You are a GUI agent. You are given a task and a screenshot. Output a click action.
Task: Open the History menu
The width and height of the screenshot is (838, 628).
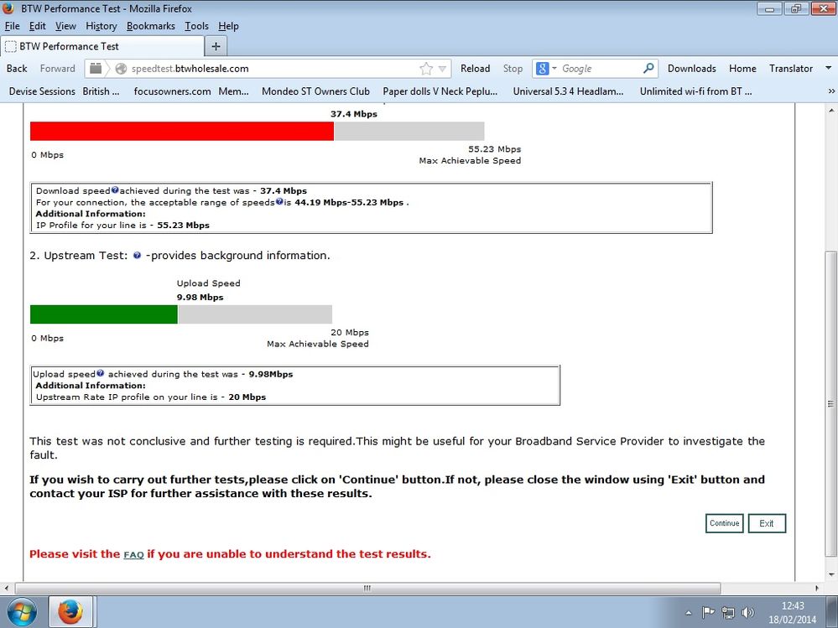(101, 26)
